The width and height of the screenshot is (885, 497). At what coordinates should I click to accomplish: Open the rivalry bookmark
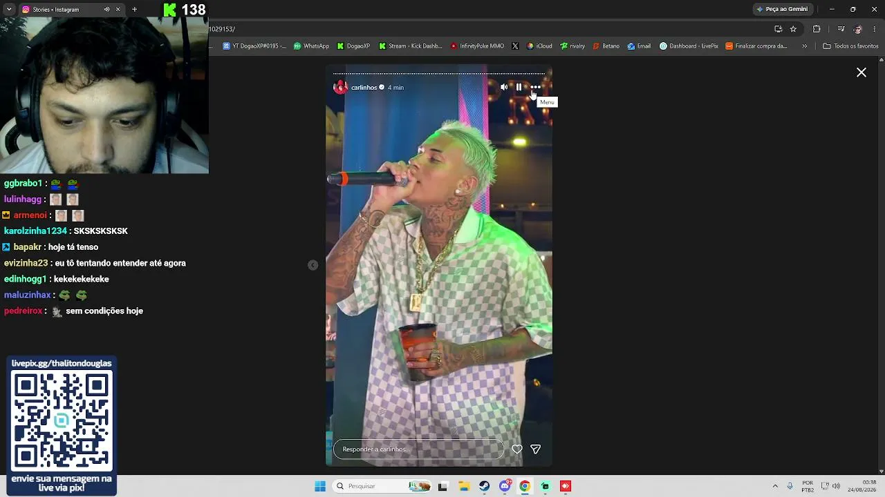tap(572, 46)
